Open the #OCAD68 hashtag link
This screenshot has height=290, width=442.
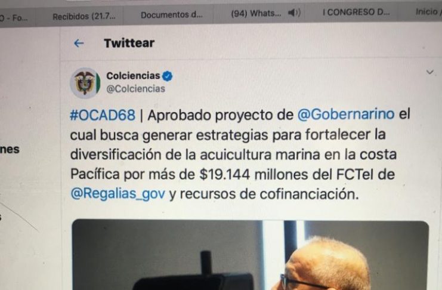(x=103, y=115)
